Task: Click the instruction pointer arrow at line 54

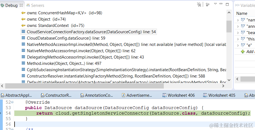Action: (1, 113)
